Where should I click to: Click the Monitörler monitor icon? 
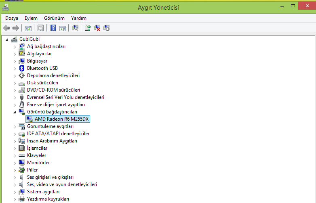pos(22,162)
